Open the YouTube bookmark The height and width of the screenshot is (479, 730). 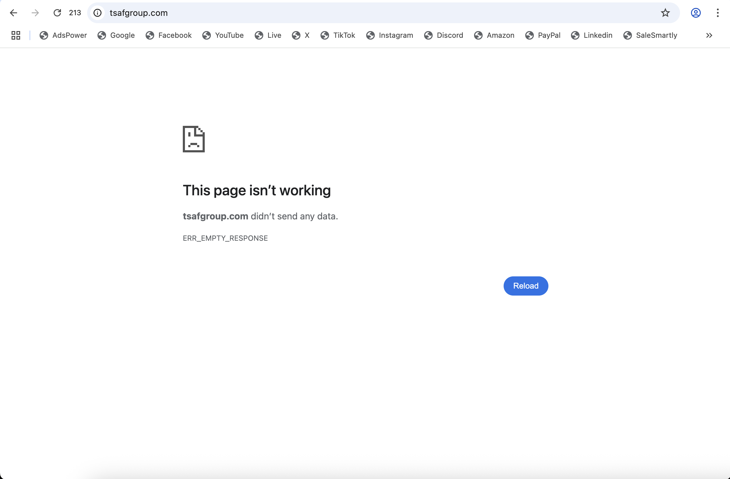[x=223, y=35]
